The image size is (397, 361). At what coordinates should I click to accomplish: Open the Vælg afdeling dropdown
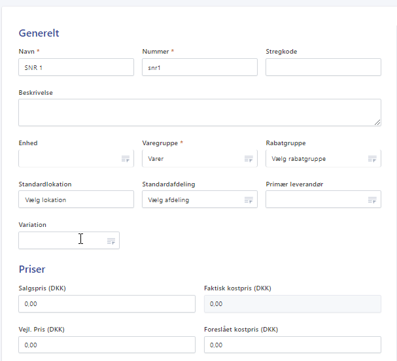pos(192,200)
